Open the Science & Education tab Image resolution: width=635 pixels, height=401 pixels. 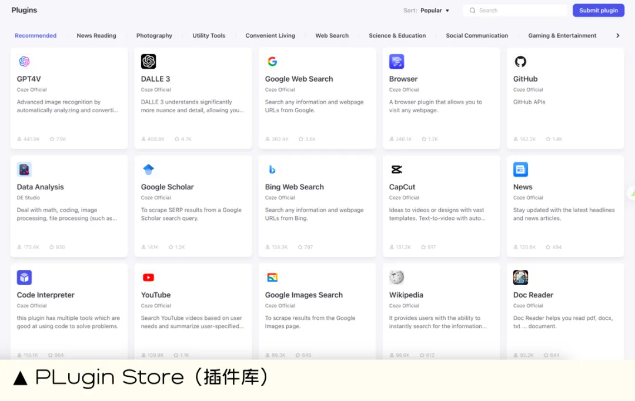(x=397, y=36)
